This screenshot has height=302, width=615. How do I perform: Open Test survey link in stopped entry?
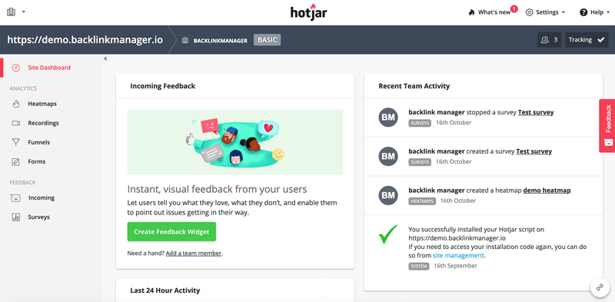[536, 112]
